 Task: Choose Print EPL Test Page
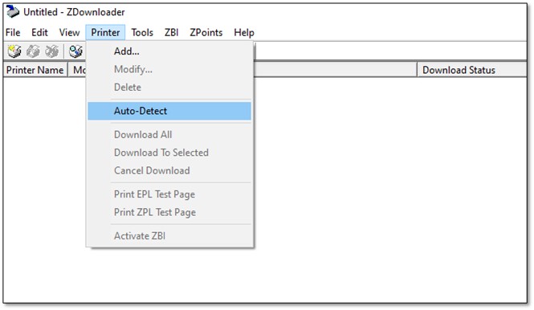169,194
